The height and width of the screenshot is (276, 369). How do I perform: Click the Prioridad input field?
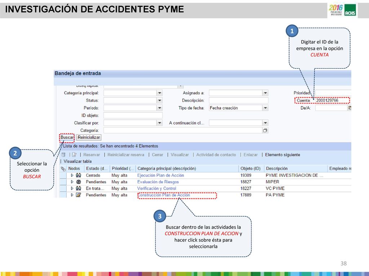[333, 93]
